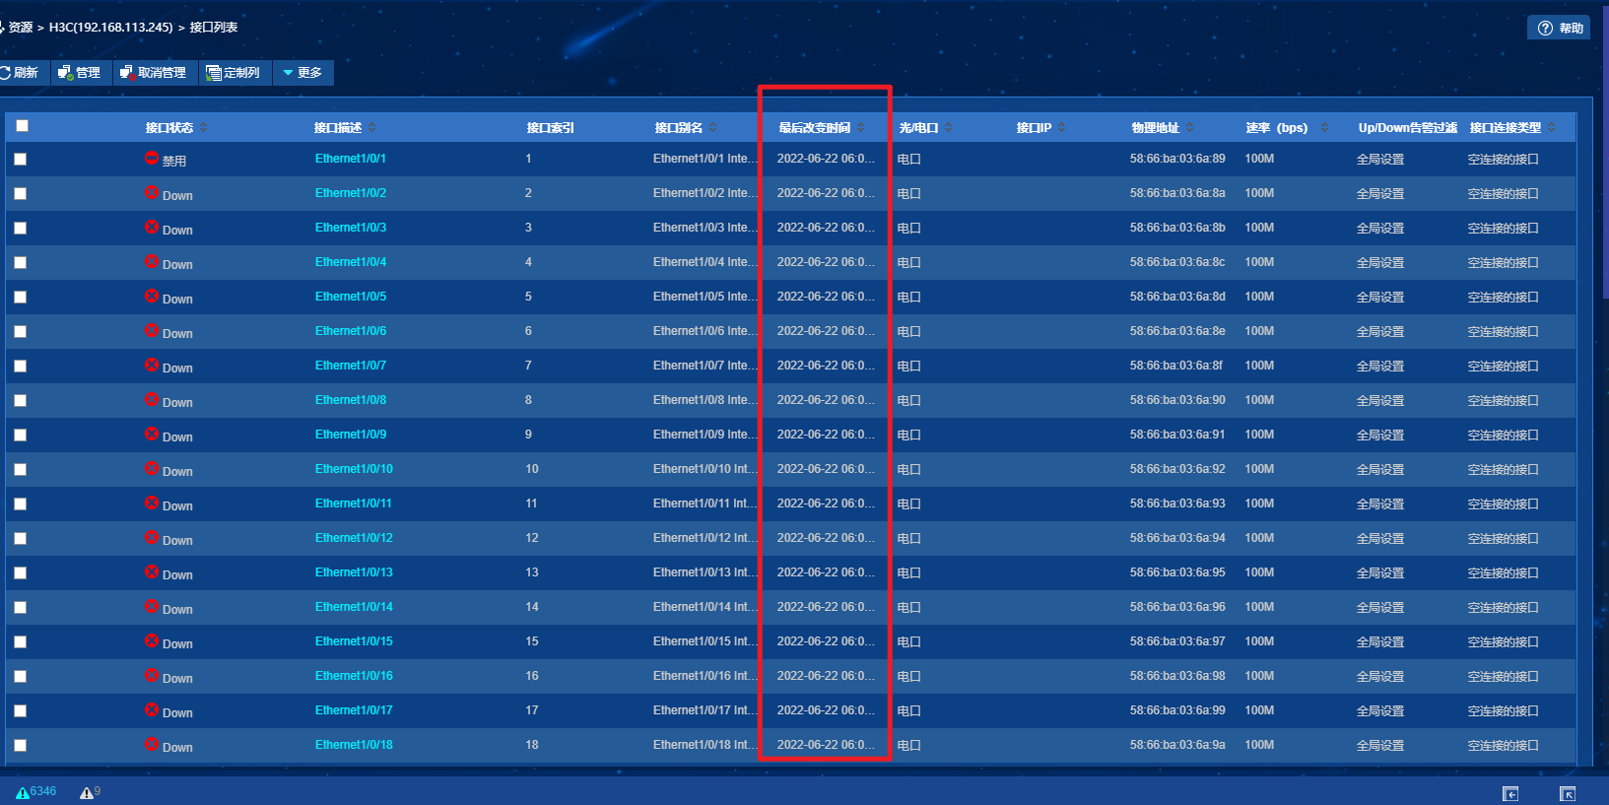The width and height of the screenshot is (1609, 805).
Task: Check the box for row Ethernet1/0/16
Action: coord(20,676)
